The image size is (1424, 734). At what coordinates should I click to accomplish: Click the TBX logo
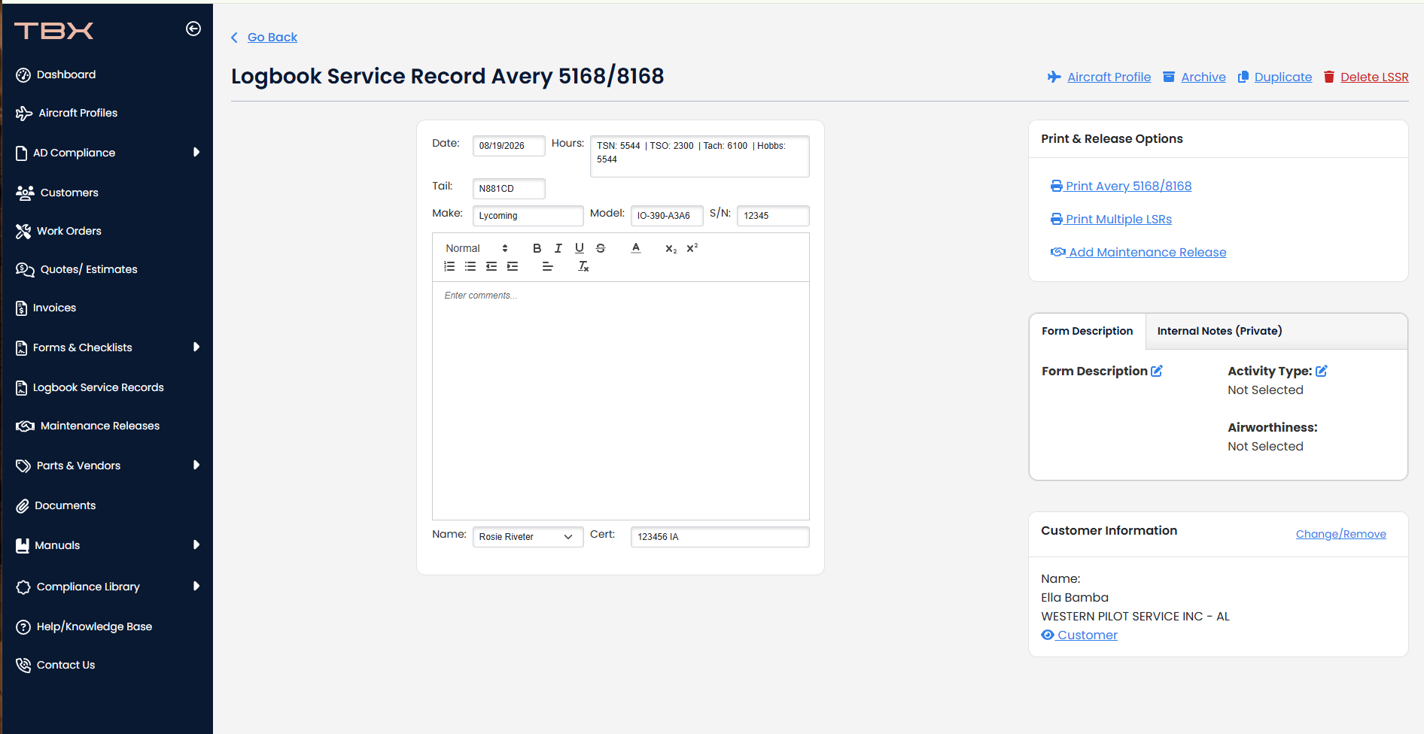[54, 30]
